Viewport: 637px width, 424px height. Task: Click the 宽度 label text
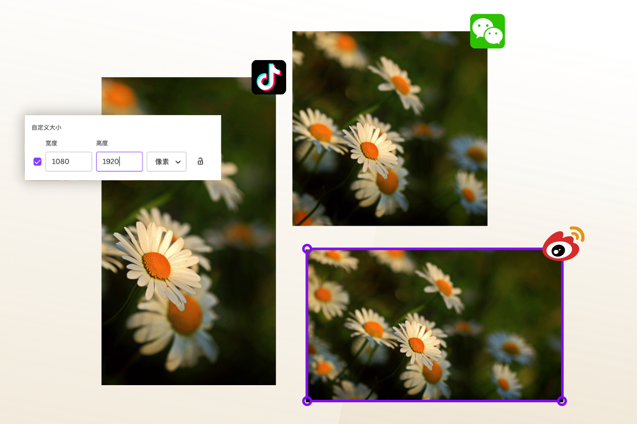[x=51, y=143]
